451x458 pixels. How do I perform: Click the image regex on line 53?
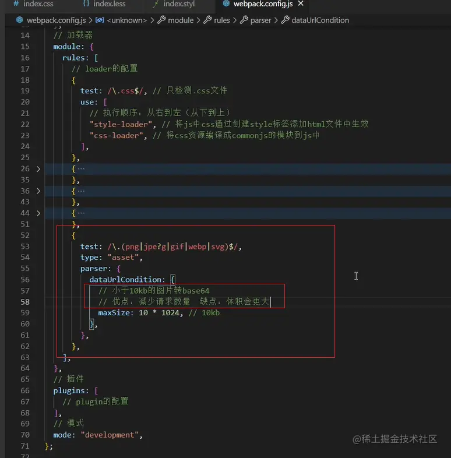tap(172, 246)
